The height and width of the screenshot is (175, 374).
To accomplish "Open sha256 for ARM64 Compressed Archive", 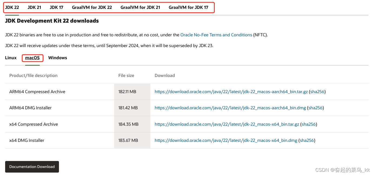I will pos(317,92).
